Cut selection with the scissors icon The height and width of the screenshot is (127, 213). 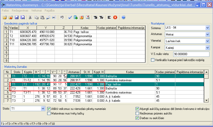30,17
